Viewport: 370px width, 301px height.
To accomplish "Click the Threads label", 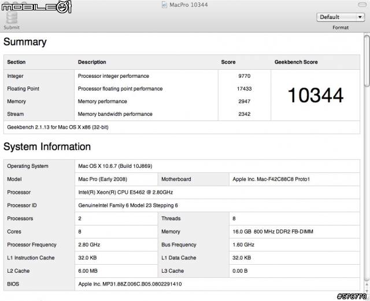I will pyautogui.click(x=171, y=219).
